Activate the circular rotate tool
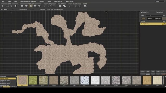Image resolution: width=166 pixels, height=93 pixels. [x=12, y=6]
